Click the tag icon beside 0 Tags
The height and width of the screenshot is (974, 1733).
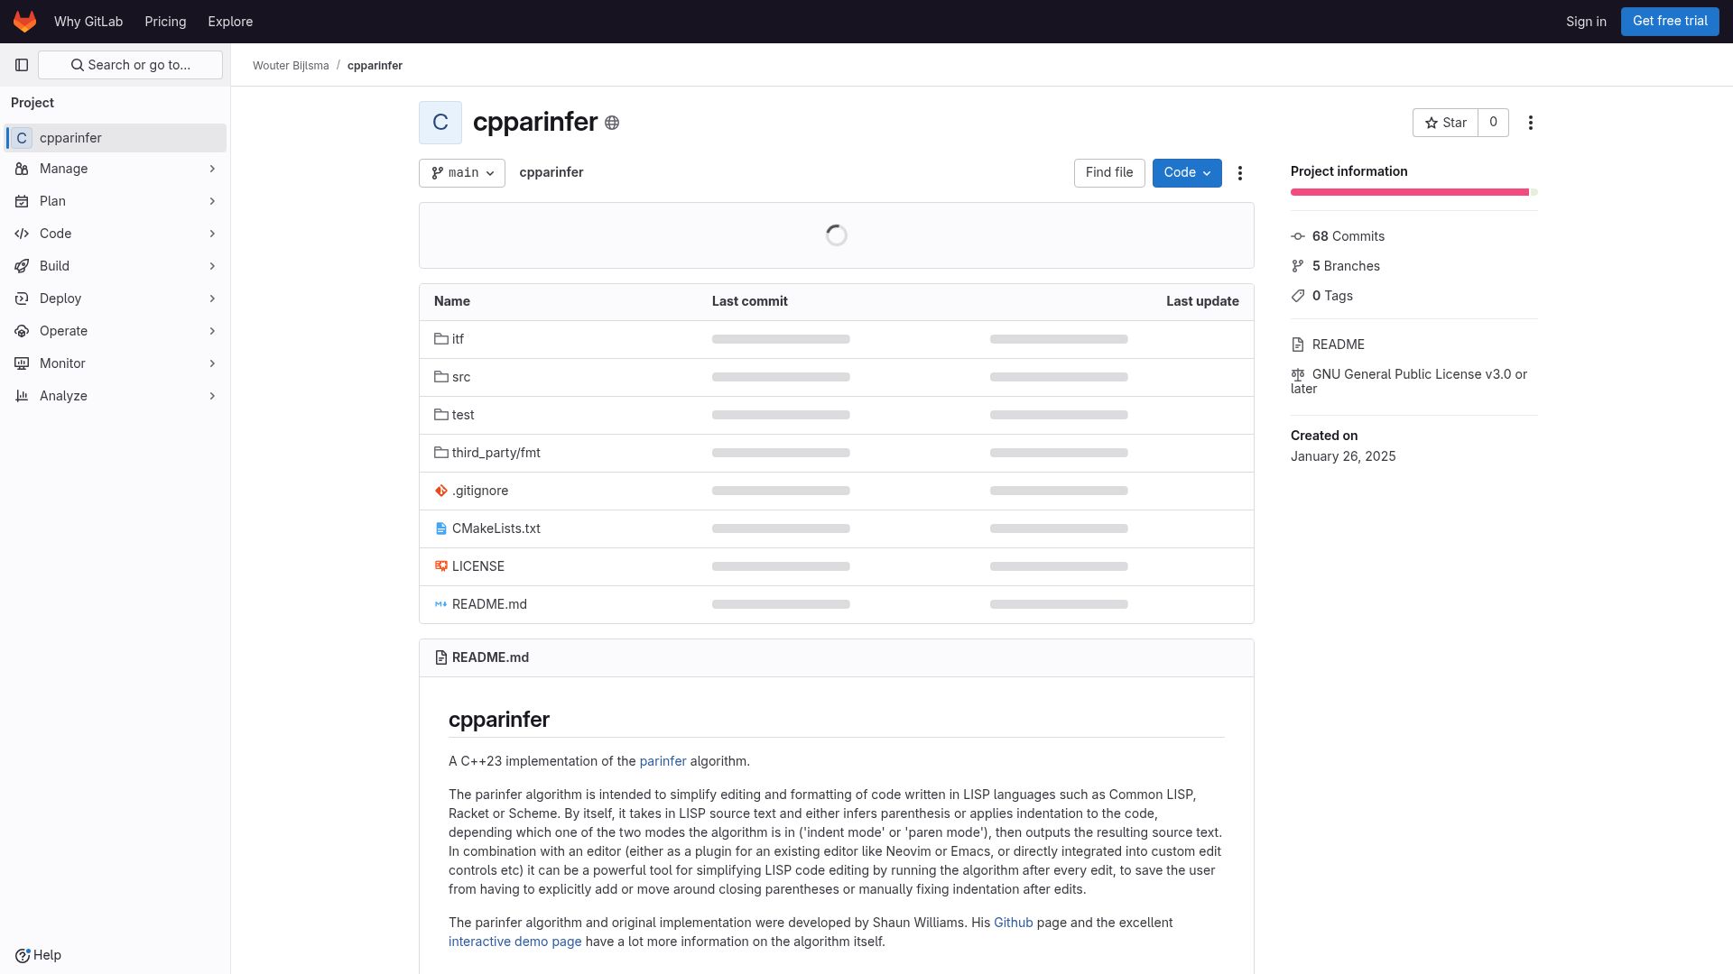coord(1298,296)
